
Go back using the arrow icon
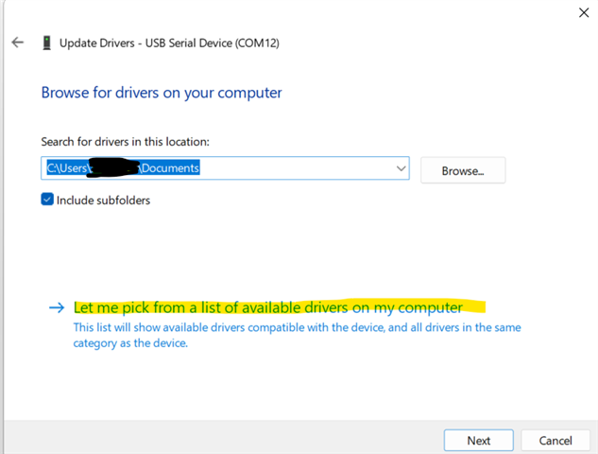coord(18,43)
